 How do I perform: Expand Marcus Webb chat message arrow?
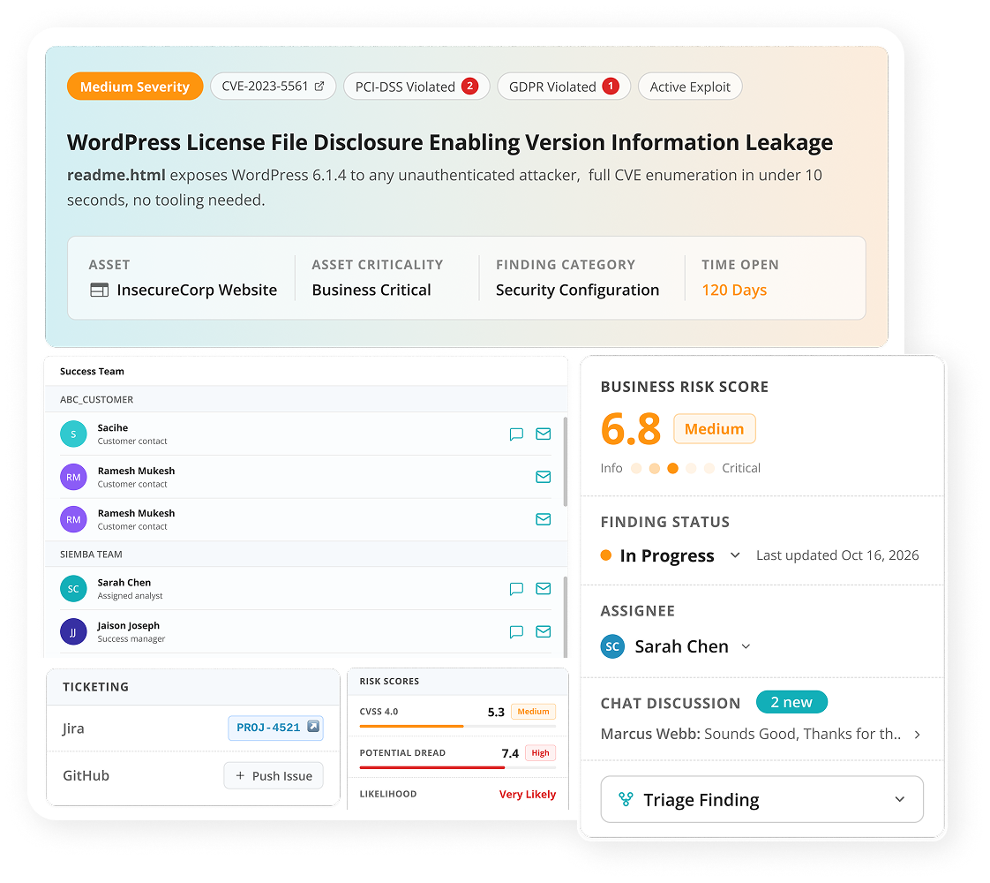918,735
